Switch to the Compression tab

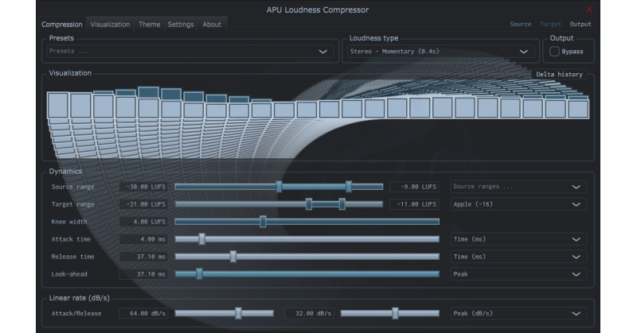click(x=62, y=25)
